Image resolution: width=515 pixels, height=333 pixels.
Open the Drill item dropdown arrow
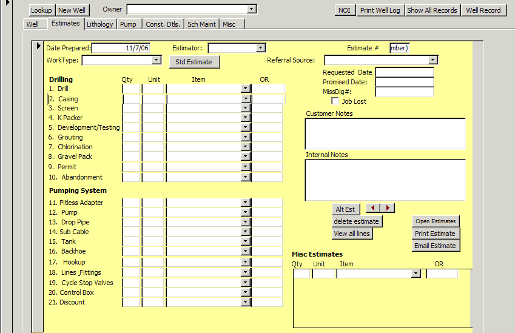coord(245,89)
